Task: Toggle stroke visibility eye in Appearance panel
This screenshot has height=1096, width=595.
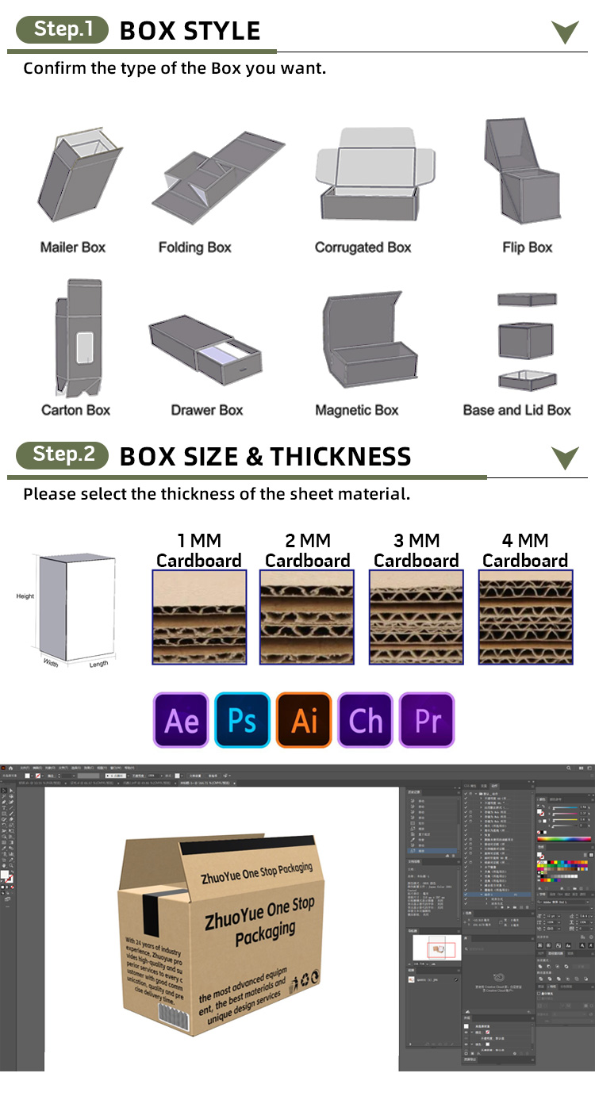Action: coord(466,1033)
